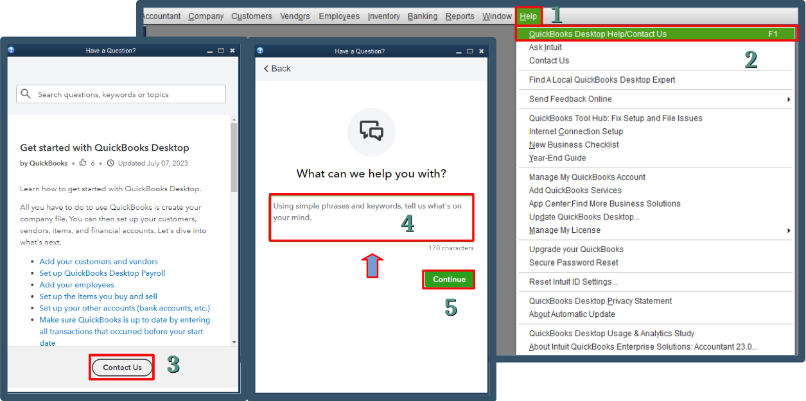Viewport: 806px width, 401px height.
Task: Open the Help menu
Action: pos(529,16)
